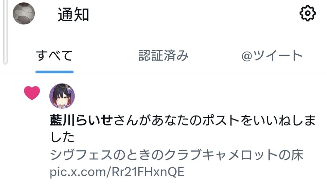Image resolution: width=327 pixels, height=184 pixels.
Task: Click the blue underline beneath すべて
Action: click(x=54, y=72)
